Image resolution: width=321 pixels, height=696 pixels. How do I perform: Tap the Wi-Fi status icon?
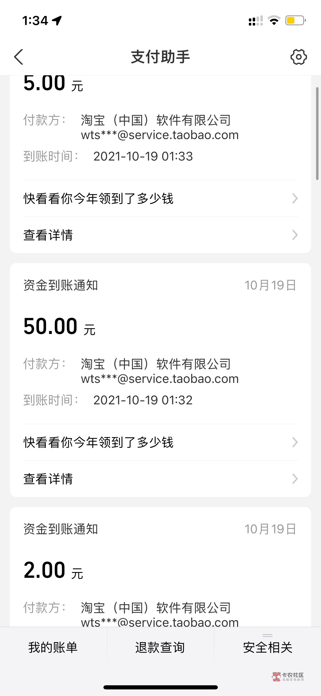click(274, 21)
